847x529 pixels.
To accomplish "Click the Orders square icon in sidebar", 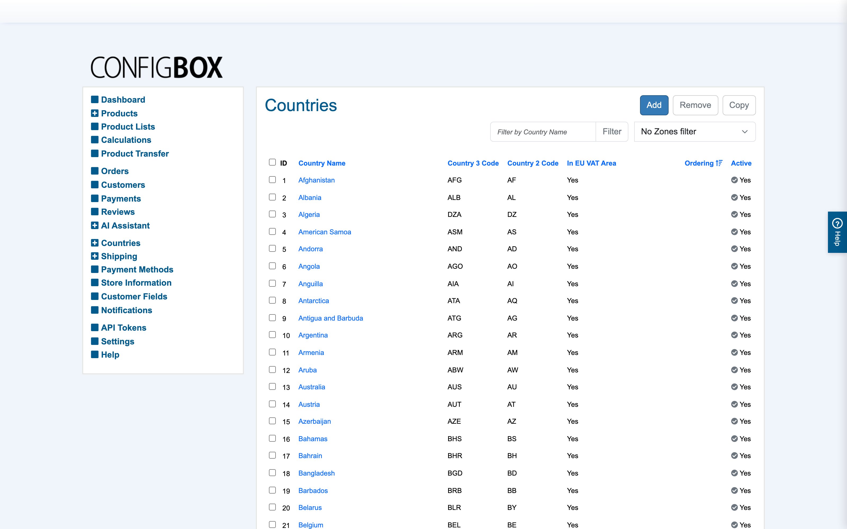I will [x=94, y=171].
